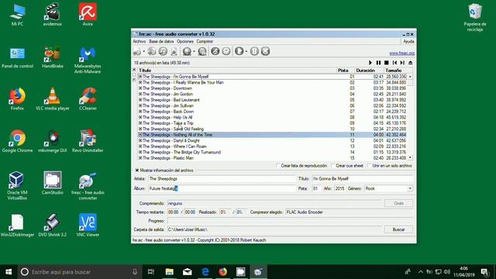Click Firefox icon in taskbar

tap(222, 272)
